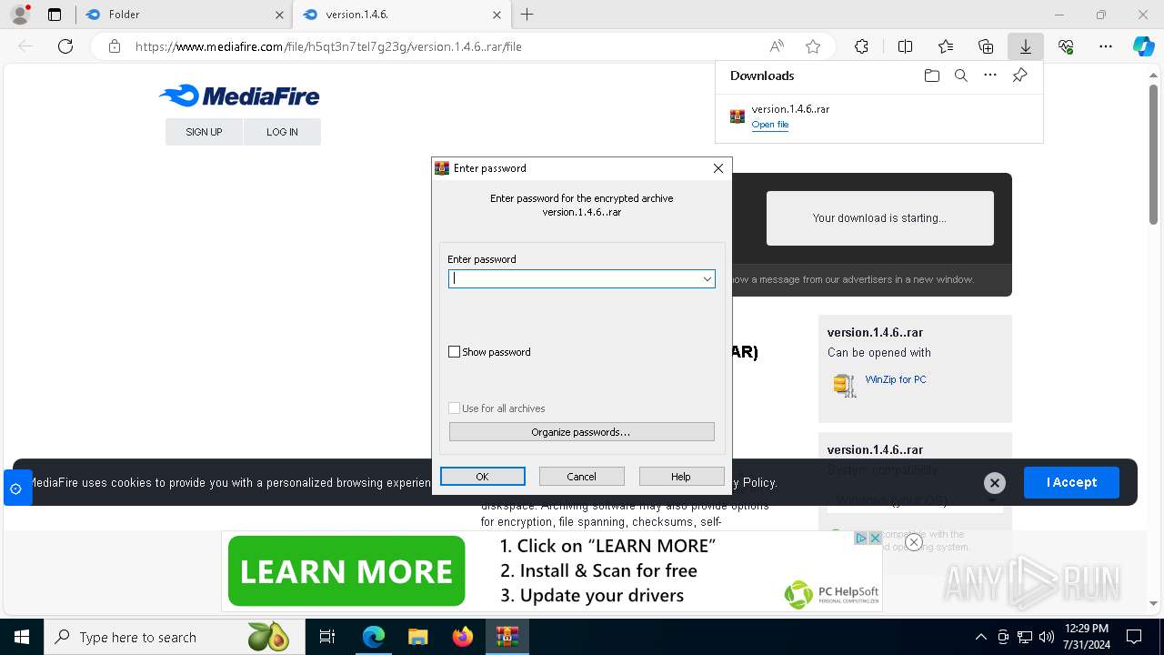The image size is (1164, 655).
Task: Open Browser essentials heart icon
Action: click(1066, 46)
